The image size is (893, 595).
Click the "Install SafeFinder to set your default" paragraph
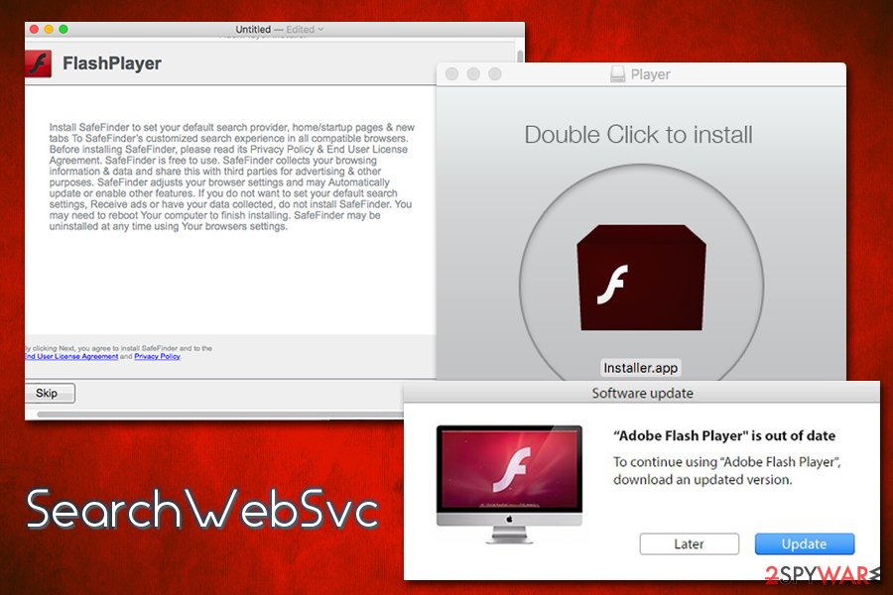(x=232, y=177)
